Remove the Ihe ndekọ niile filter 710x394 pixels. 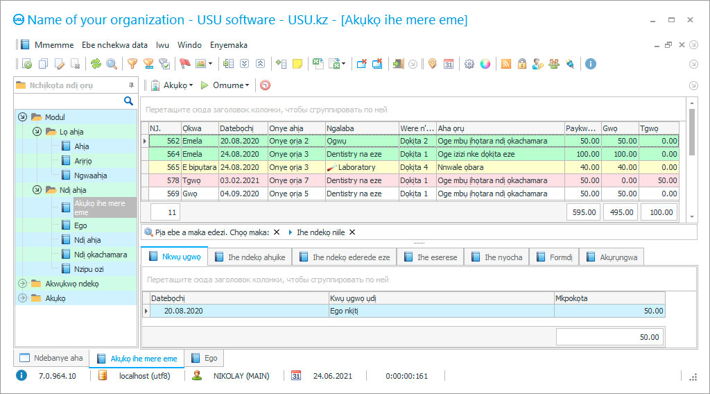coord(352,232)
